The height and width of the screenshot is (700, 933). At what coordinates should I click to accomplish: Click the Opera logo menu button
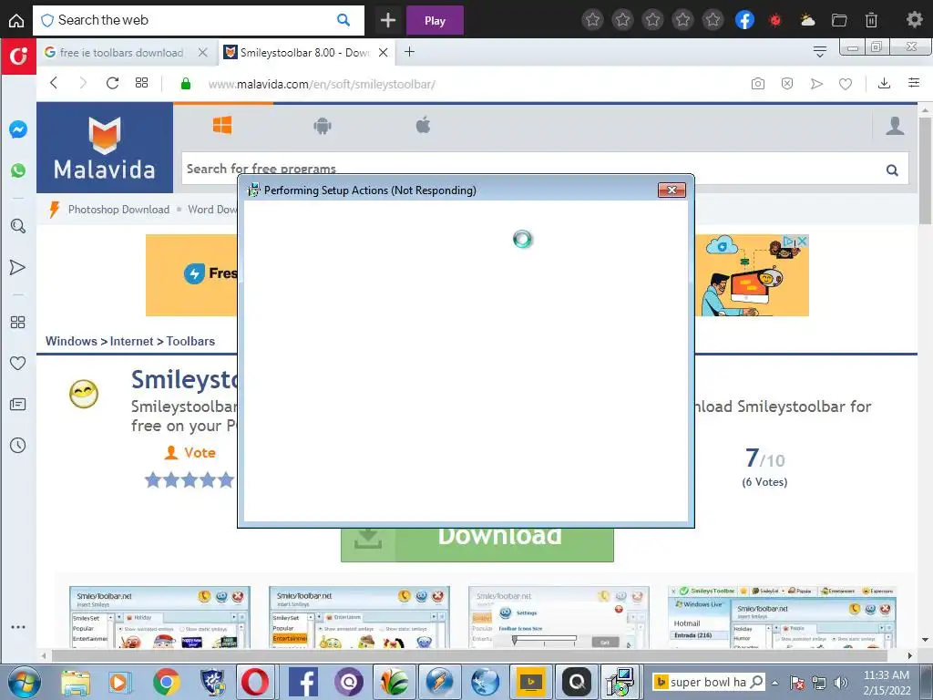(x=18, y=57)
